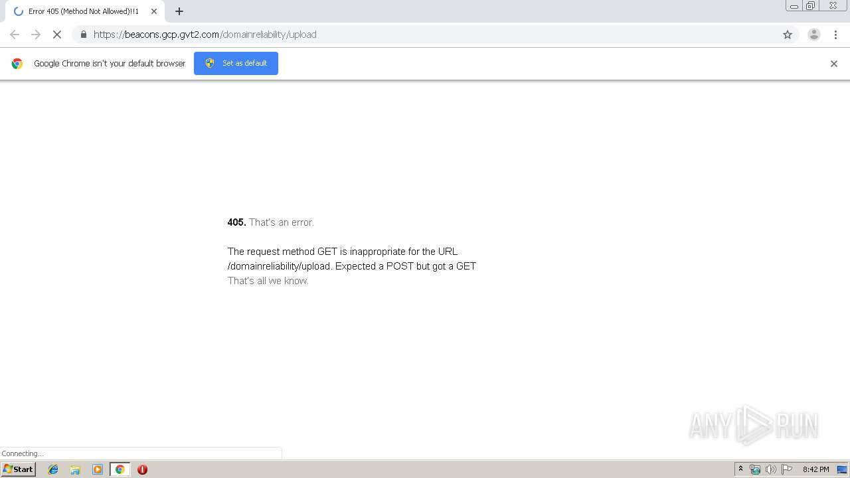Image resolution: width=850 pixels, height=478 pixels.
Task: Launch Internet Explorer from taskbar
Action: click(x=53, y=469)
